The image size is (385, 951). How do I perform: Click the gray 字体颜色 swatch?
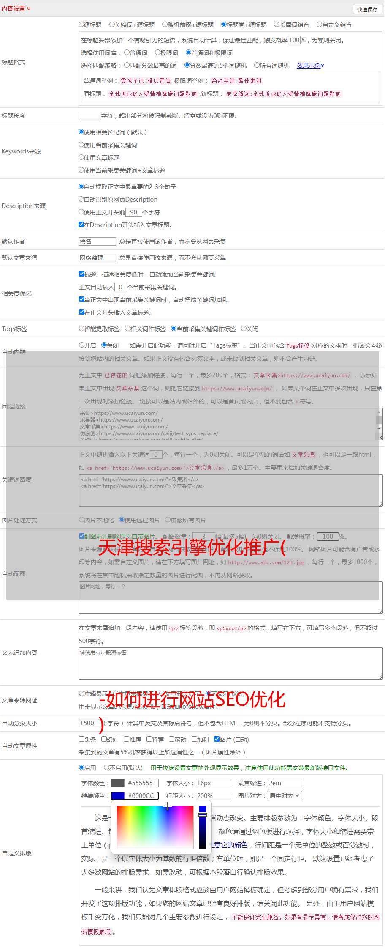(118, 783)
